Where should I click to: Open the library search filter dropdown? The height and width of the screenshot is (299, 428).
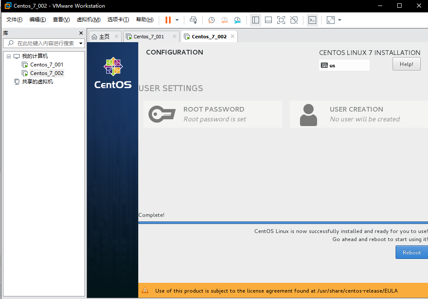(81, 43)
